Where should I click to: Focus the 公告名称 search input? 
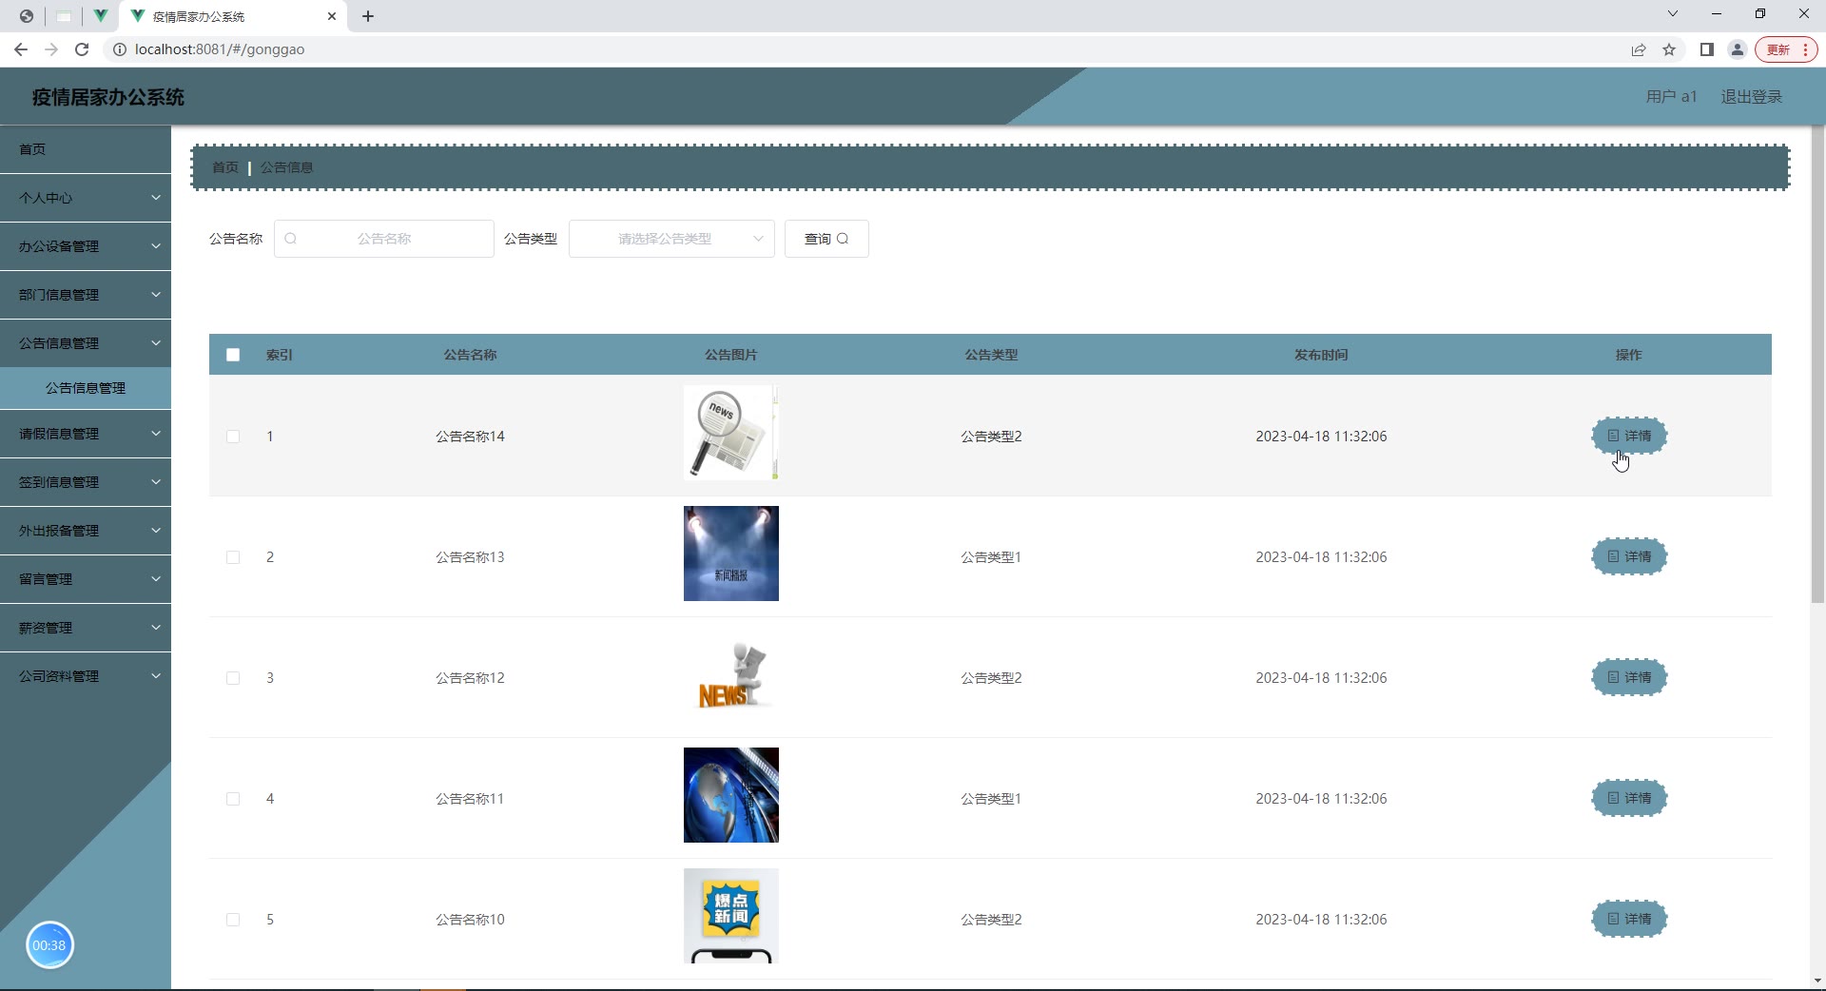coord(384,239)
